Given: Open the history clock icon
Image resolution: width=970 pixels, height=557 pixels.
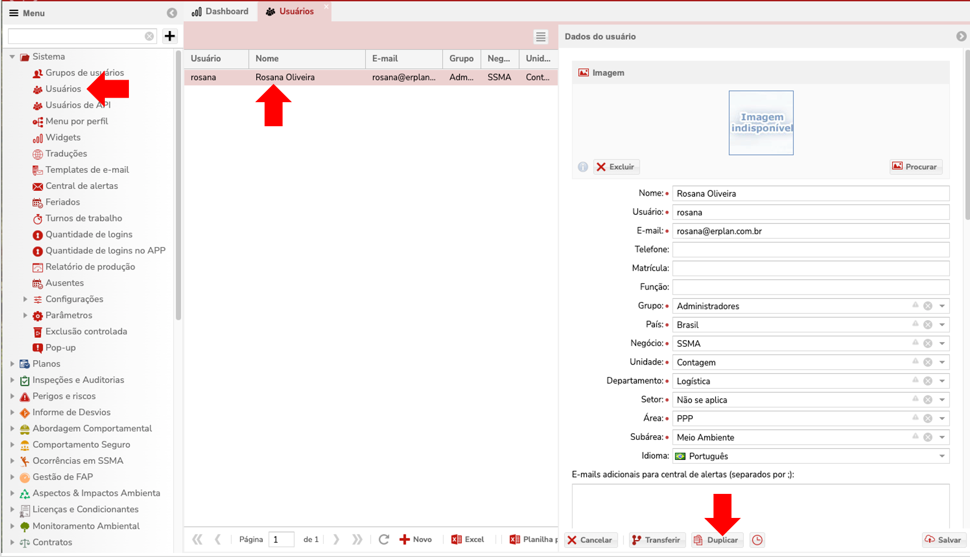Looking at the screenshot, I should click(x=757, y=540).
